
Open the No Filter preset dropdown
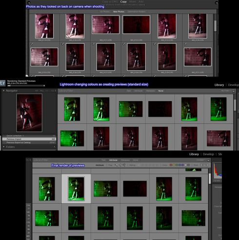tap(226, 91)
